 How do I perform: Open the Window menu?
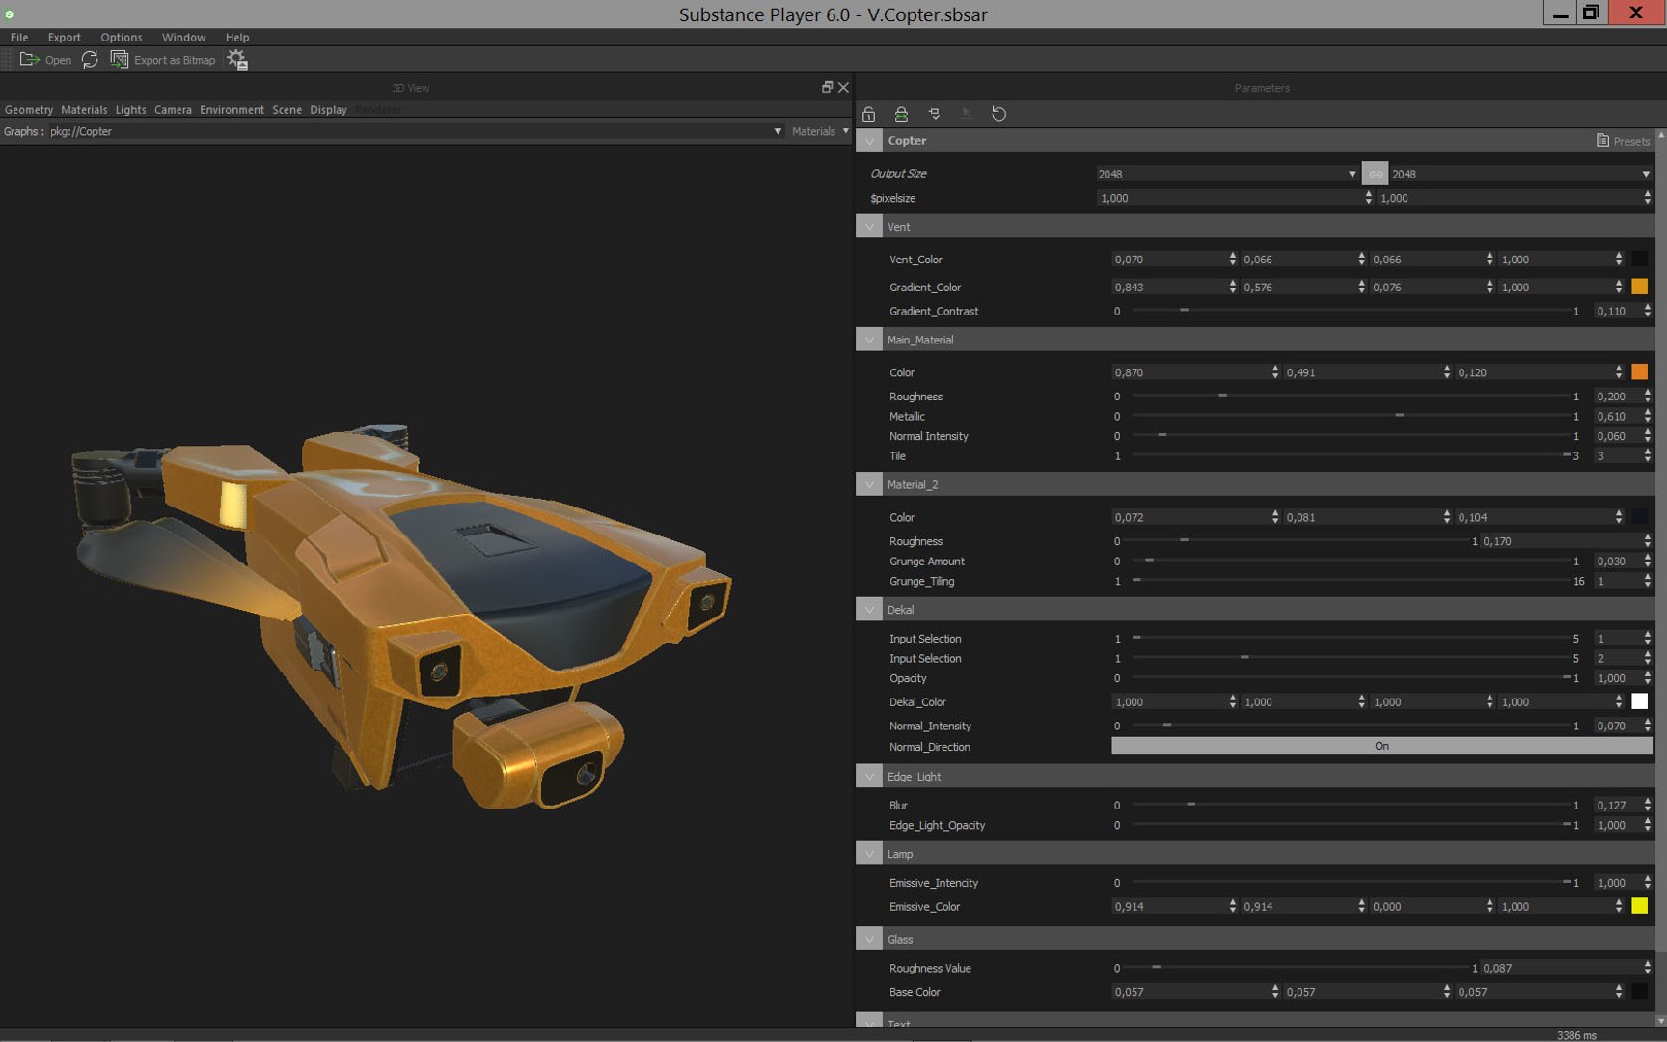click(183, 37)
